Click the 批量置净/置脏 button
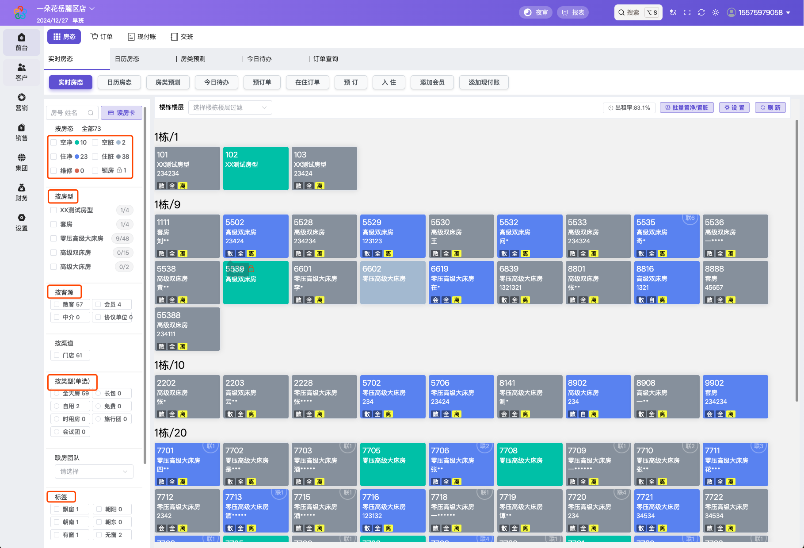Viewport: 804px width, 548px height. pyautogui.click(x=686, y=107)
